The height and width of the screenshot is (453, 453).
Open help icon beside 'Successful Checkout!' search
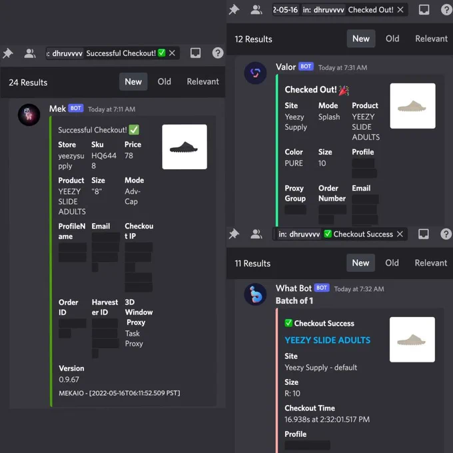218,53
